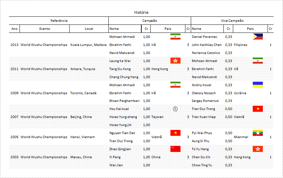Click the Hong Kong flag in 2011 champion row
The image size is (283, 178).
coord(175,61)
